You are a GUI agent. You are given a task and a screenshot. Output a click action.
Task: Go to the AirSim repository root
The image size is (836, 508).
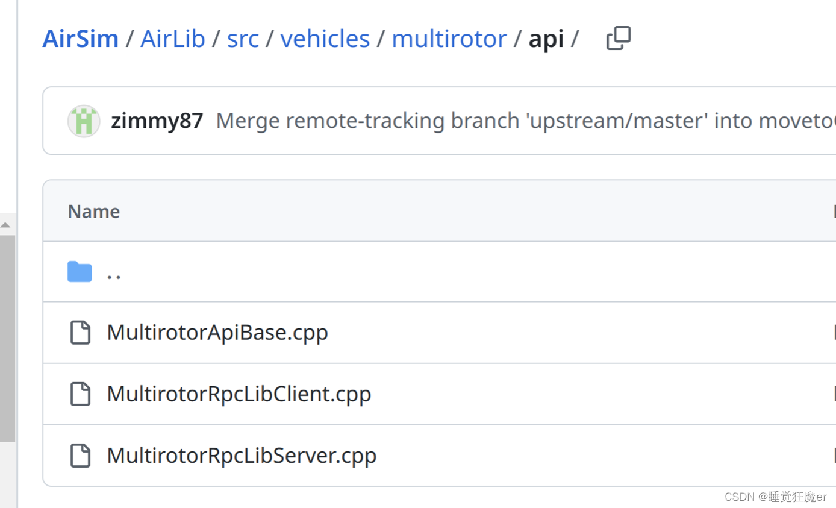pos(81,39)
